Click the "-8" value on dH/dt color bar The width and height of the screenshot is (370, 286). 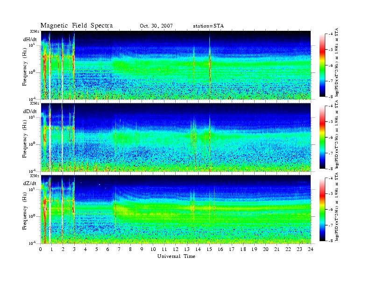pyautogui.click(x=331, y=97)
